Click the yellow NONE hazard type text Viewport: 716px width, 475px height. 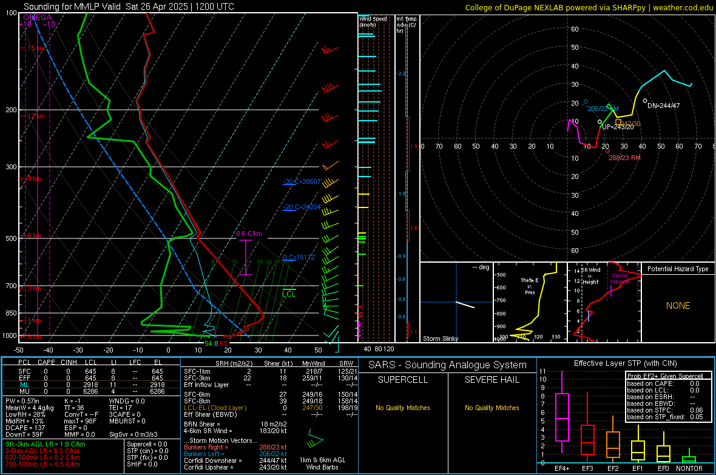point(678,306)
